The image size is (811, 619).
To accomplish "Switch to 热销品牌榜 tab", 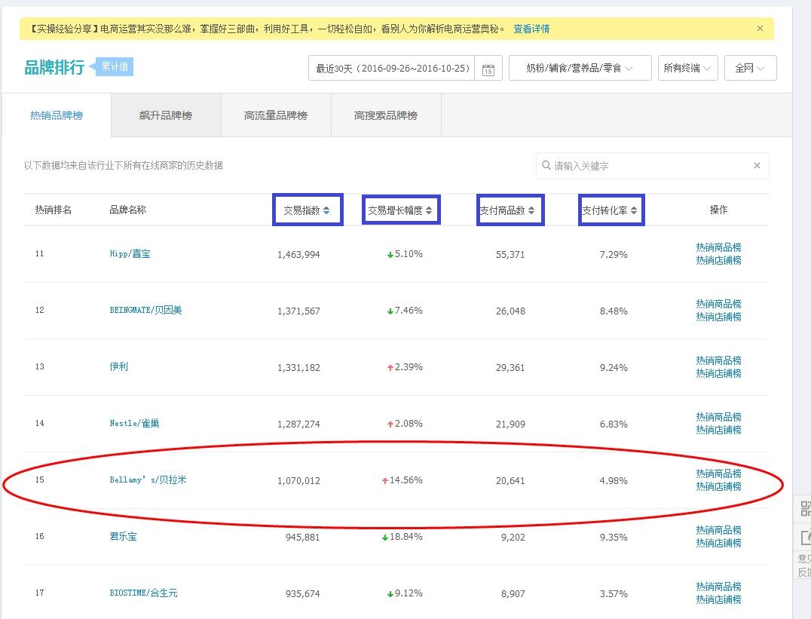I will 57,115.
